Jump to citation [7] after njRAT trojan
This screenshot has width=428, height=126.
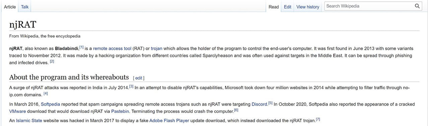(318, 119)
